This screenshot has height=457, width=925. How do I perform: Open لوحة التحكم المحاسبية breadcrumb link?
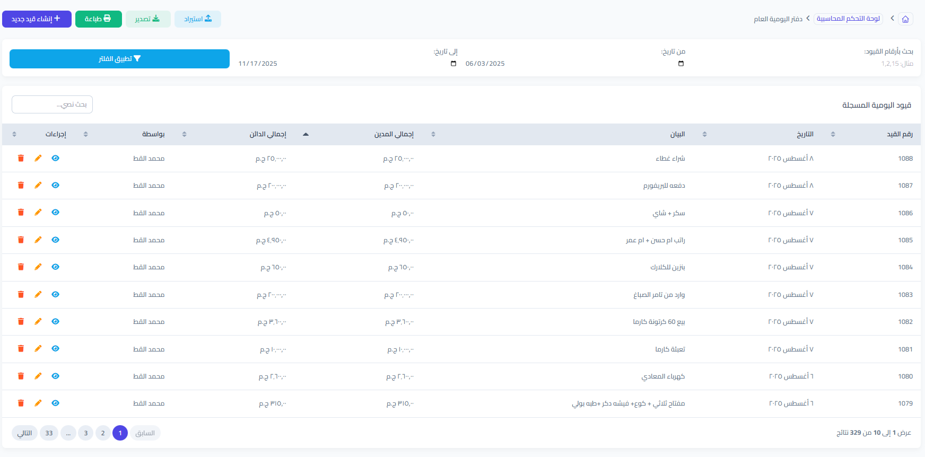pyautogui.click(x=848, y=19)
